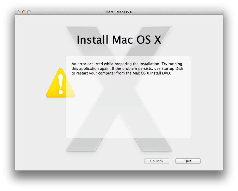Image resolution: width=238 pixels, height=191 pixels.
Task: Click the gray close button in title bar
Action: (18, 12)
